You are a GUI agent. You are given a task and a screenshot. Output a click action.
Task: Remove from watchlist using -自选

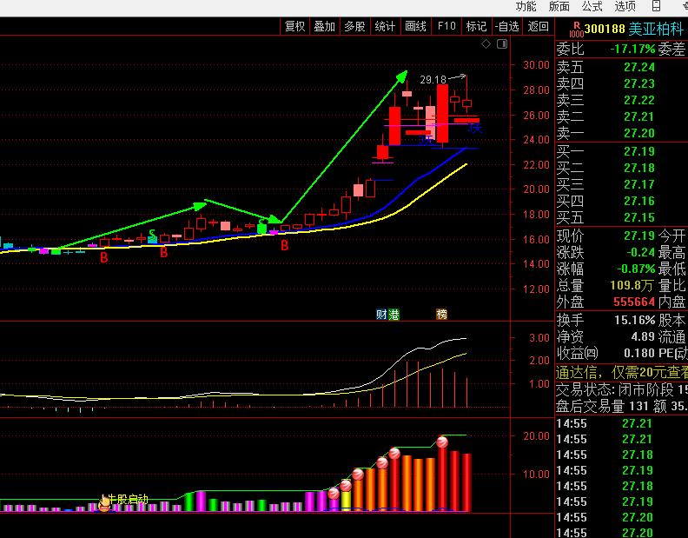pyautogui.click(x=506, y=27)
